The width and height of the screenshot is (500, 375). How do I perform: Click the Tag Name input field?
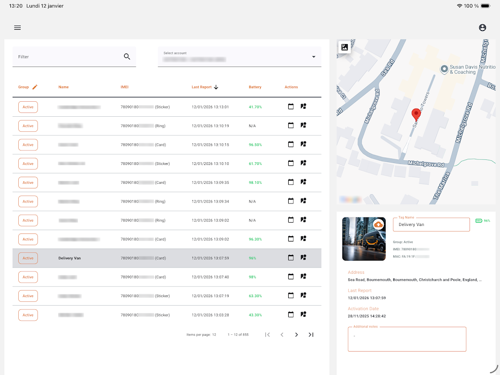[431, 225]
